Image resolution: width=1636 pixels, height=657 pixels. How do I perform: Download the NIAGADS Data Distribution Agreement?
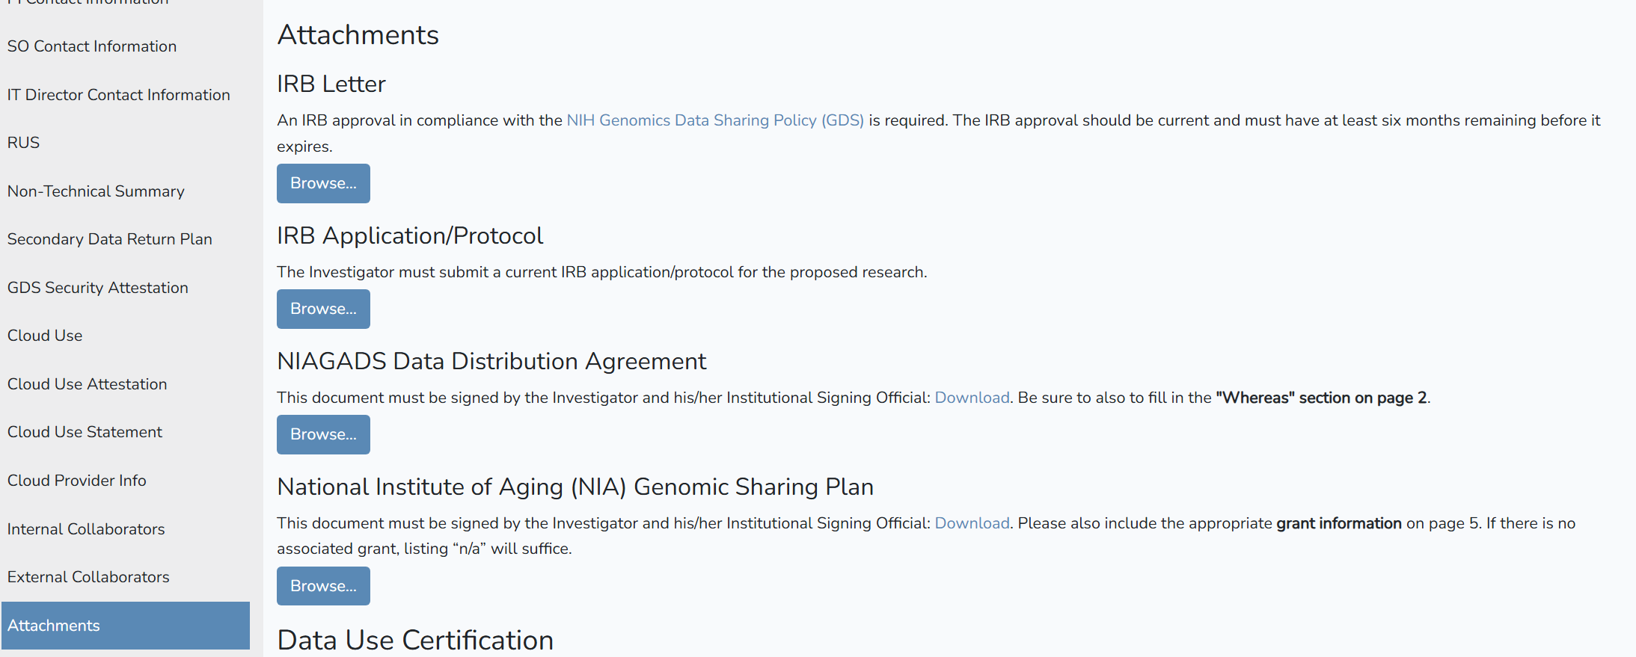click(x=972, y=398)
